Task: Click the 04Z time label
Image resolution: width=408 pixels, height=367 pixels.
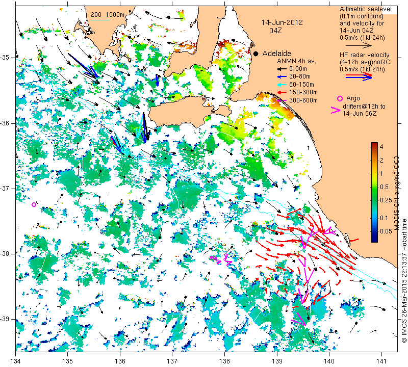Action: point(275,31)
